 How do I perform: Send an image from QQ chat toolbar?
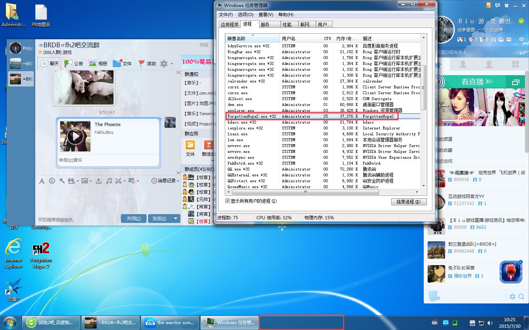click(84, 181)
